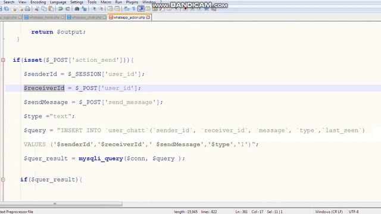The height and width of the screenshot is (214, 381).
Task: Click the Close document toolbar icon
Action: [x=14, y=9]
